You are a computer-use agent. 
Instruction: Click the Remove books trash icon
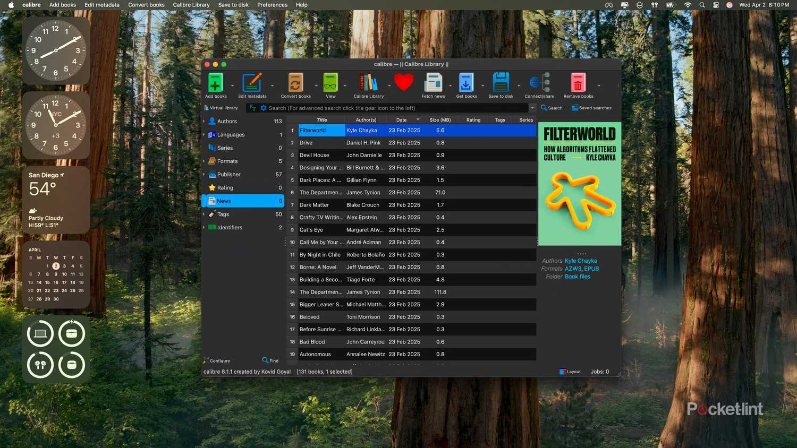pos(578,82)
